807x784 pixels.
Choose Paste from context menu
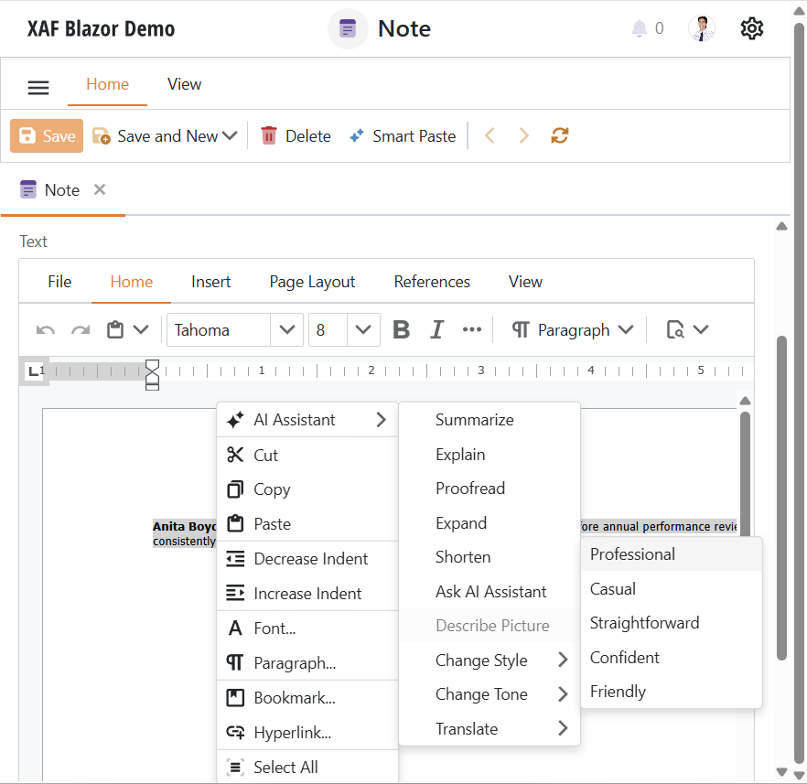pyautogui.click(x=307, y=523)
